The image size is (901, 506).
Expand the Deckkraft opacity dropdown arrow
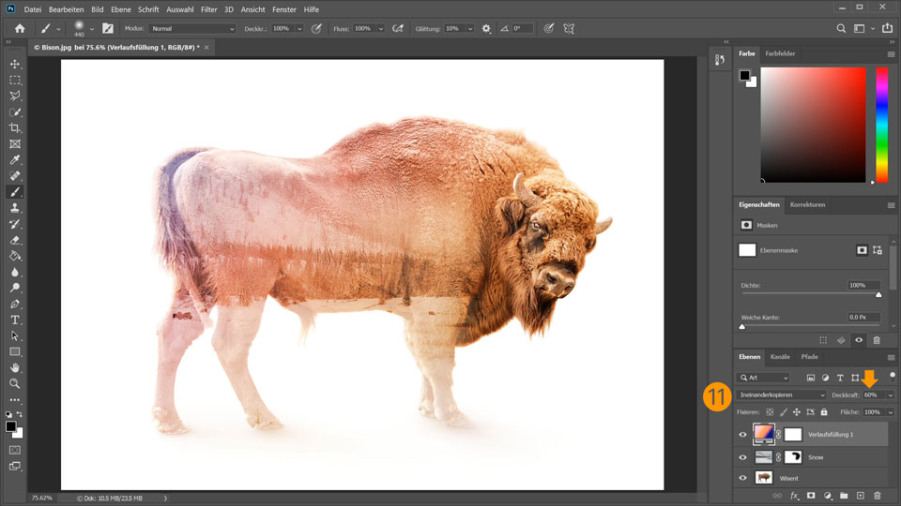(x=890, y=395)
